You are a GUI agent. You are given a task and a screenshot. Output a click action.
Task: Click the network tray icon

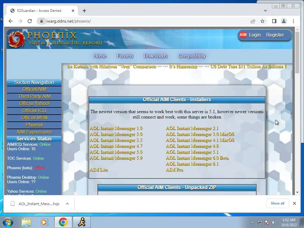(259, 222)
